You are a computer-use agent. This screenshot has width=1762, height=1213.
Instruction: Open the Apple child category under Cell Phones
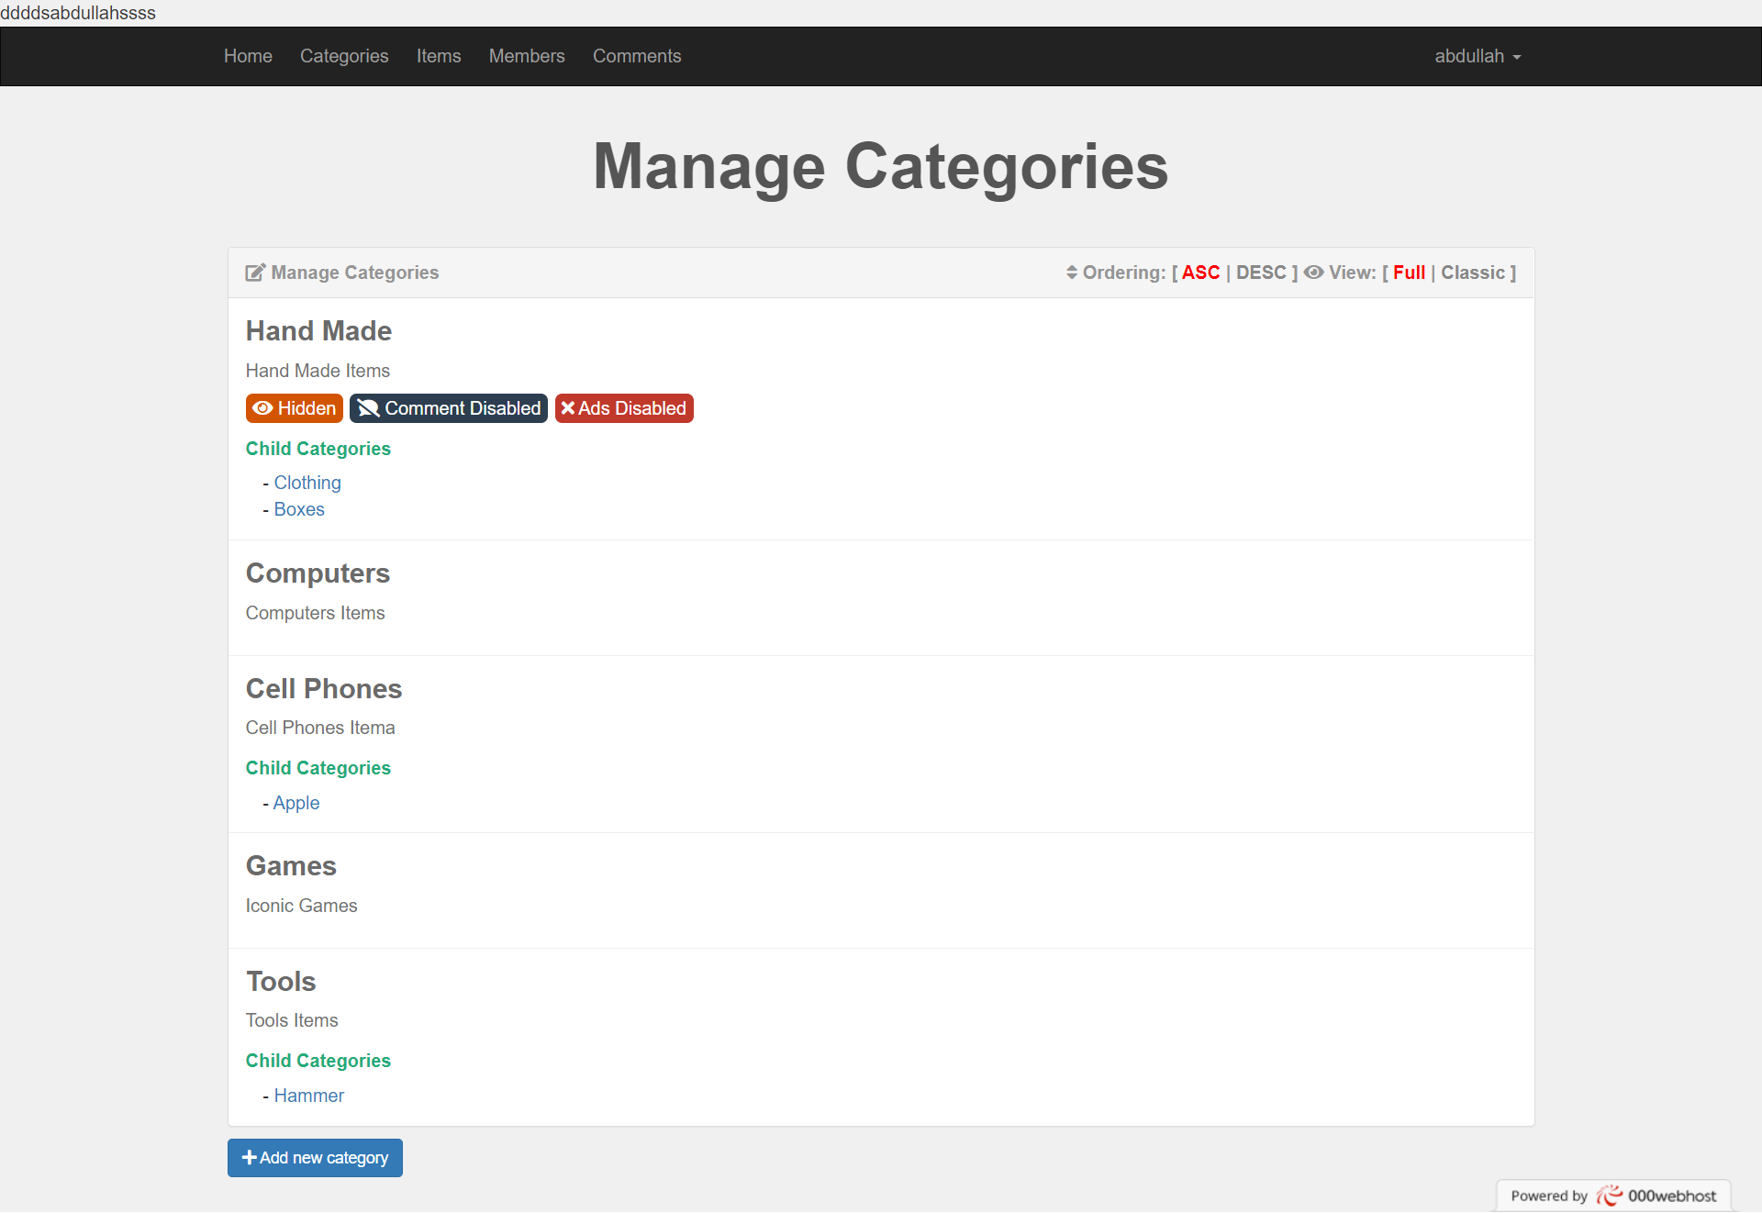click(296, 803)
